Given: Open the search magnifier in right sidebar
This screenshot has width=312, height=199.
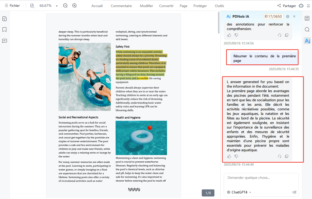Looking at the screenshot, I should 307,30.
